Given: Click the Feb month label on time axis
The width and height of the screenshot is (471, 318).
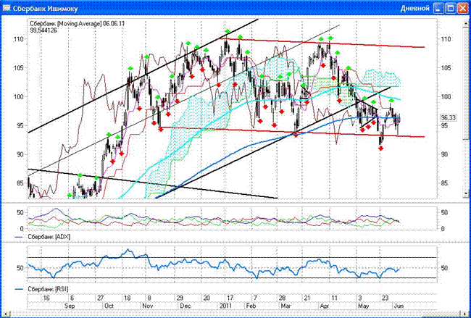Looking at the screenshot, I should (251, 306).
